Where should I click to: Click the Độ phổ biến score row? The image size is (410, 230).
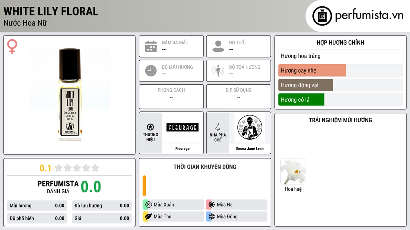[x=37, y=218]
